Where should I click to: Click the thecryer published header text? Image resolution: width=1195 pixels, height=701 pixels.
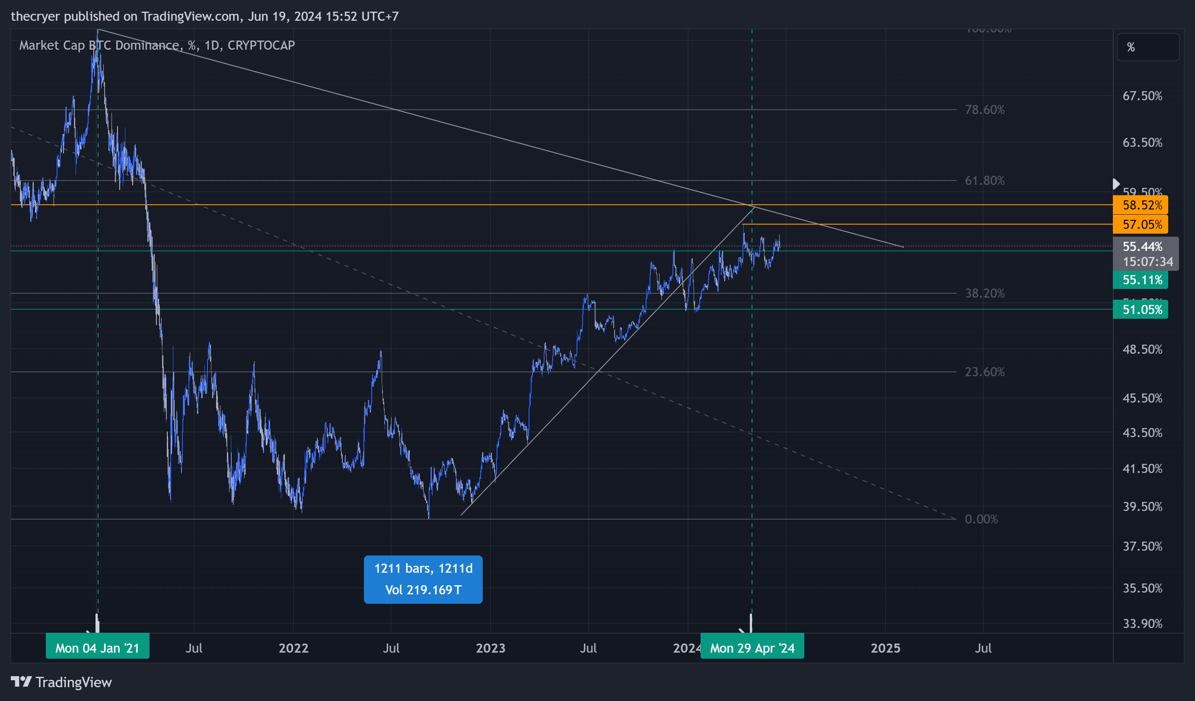click(x=205, y=16)
